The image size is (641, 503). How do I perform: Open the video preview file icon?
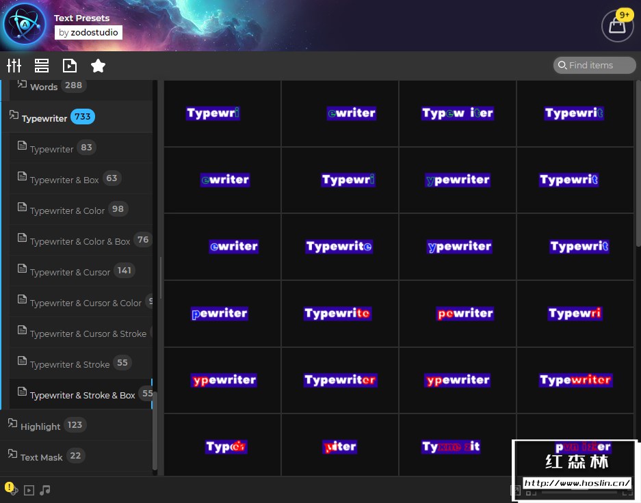coord(70,66)
